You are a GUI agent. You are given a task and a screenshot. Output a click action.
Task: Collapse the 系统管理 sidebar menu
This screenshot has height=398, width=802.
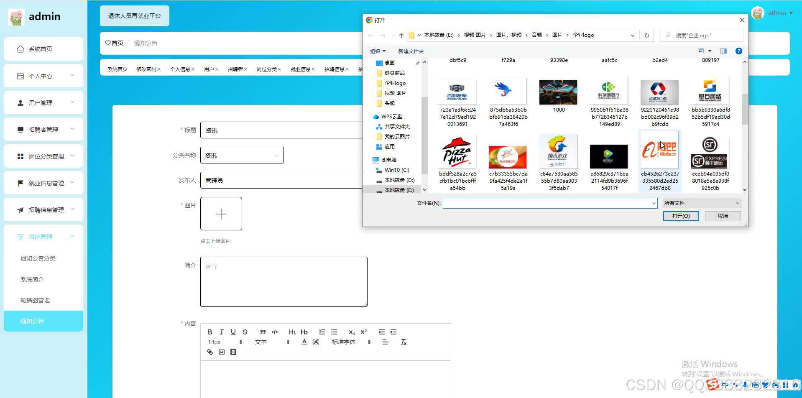[43, 236]
